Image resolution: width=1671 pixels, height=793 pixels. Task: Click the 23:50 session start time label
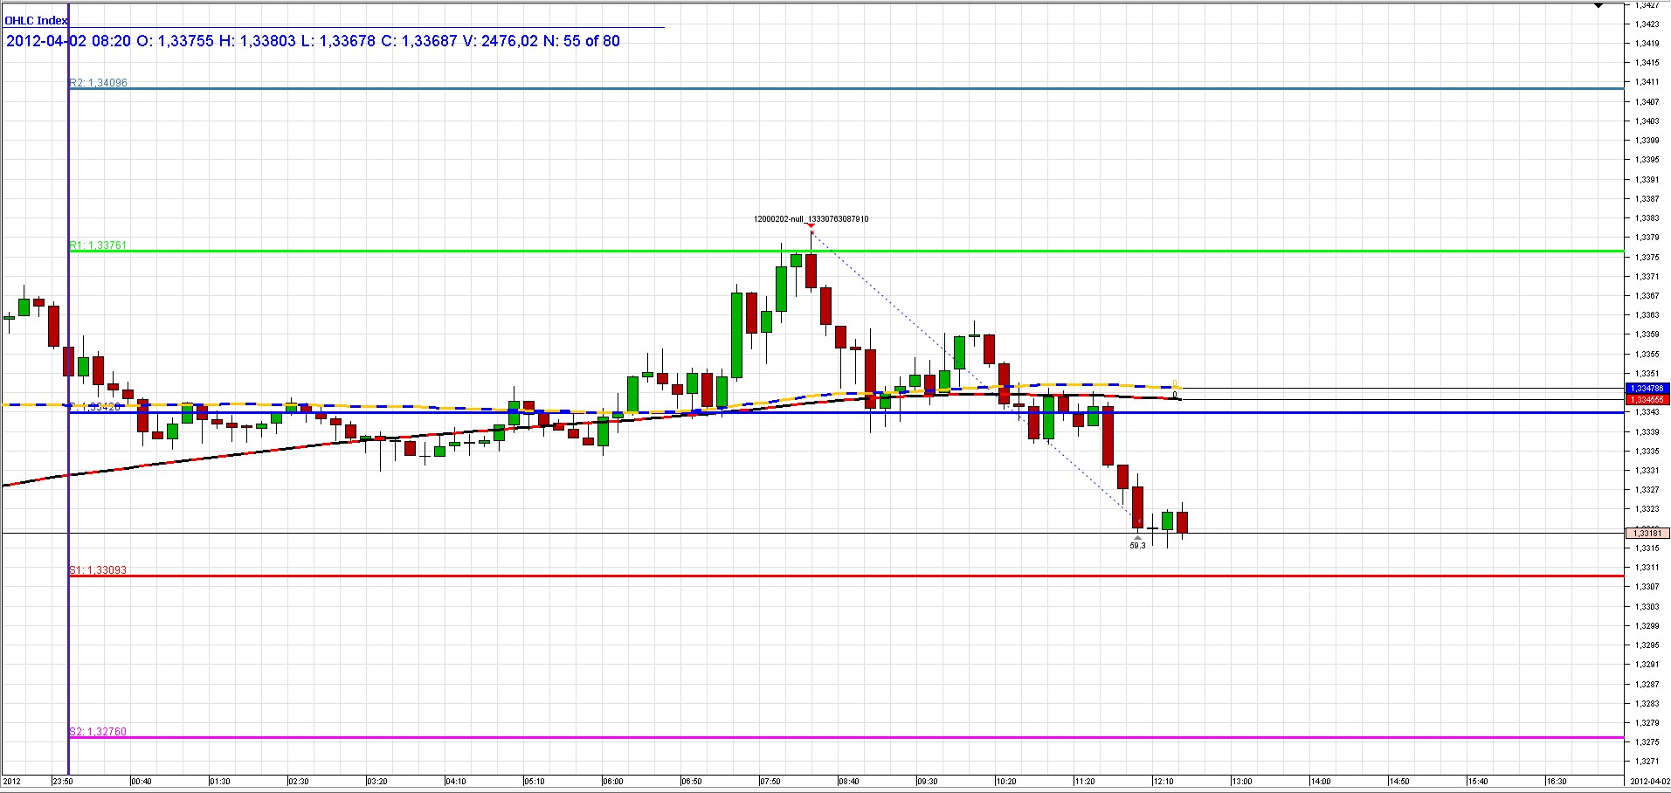tap(62, 782)
